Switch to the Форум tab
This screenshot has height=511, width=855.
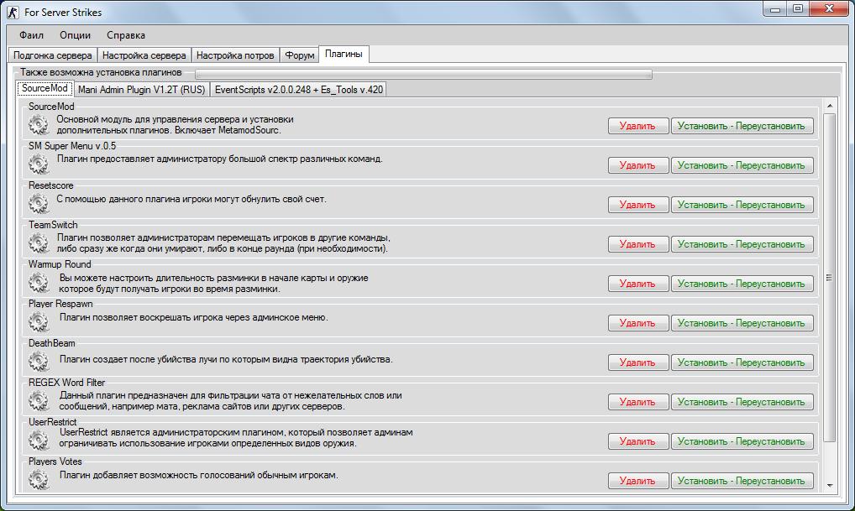click(299, 55)
